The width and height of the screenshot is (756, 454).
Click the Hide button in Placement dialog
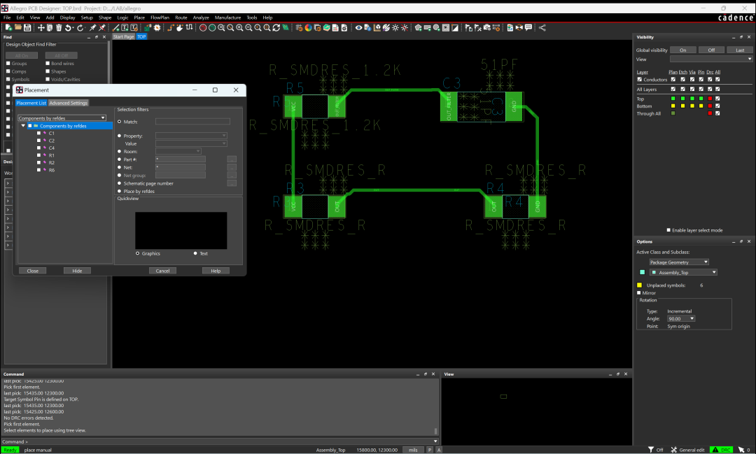pos(77,271)
